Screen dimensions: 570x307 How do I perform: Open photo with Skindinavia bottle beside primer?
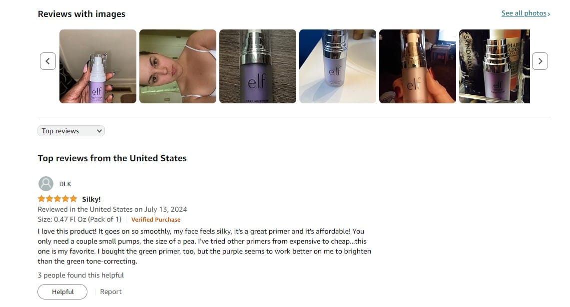(495, 66)
